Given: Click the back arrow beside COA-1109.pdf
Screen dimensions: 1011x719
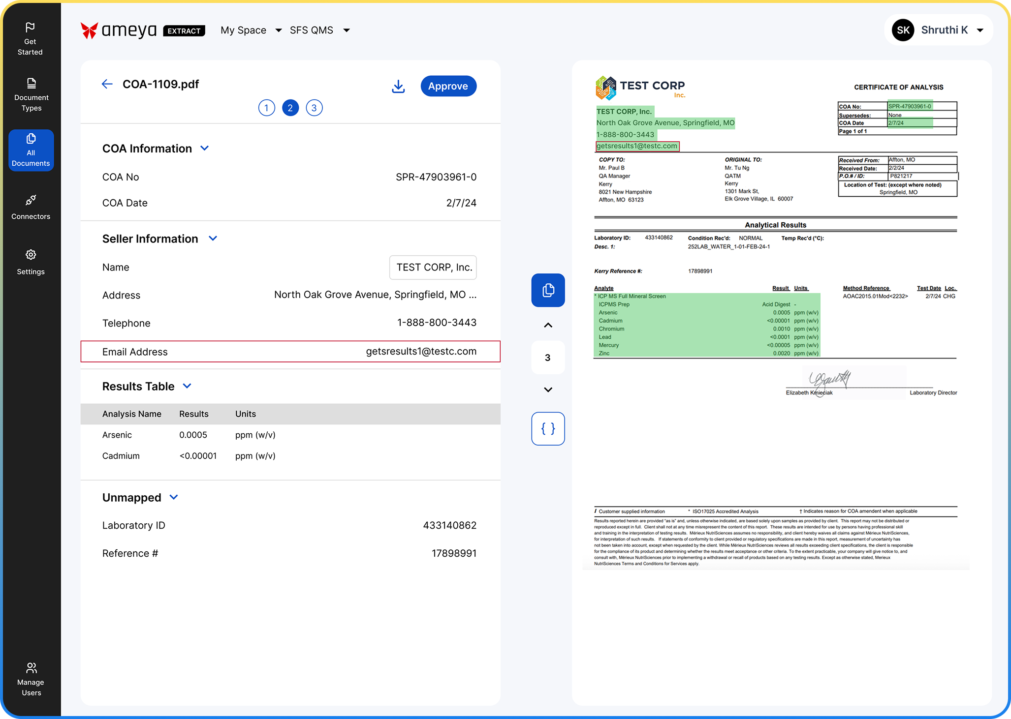Looking at the screenshot, I should click(107, 84).
